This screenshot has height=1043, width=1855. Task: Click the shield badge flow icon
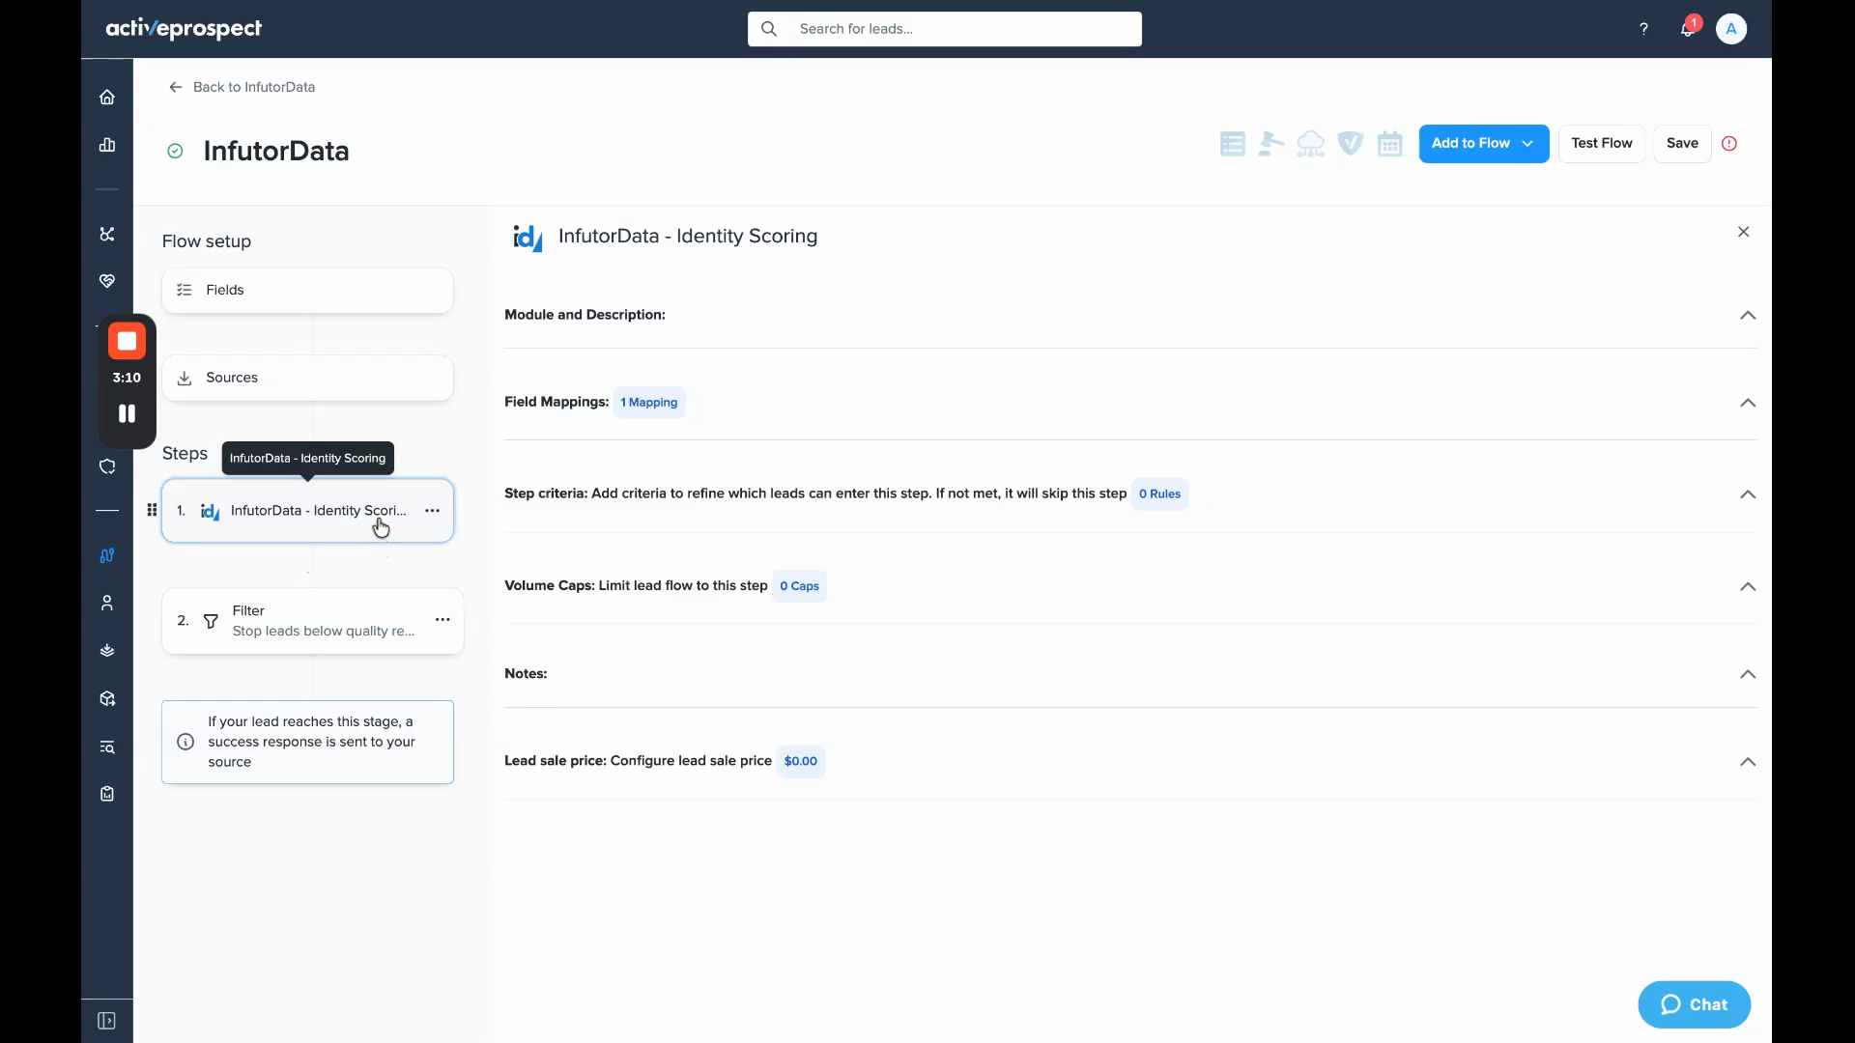(x=1351, y=144)
